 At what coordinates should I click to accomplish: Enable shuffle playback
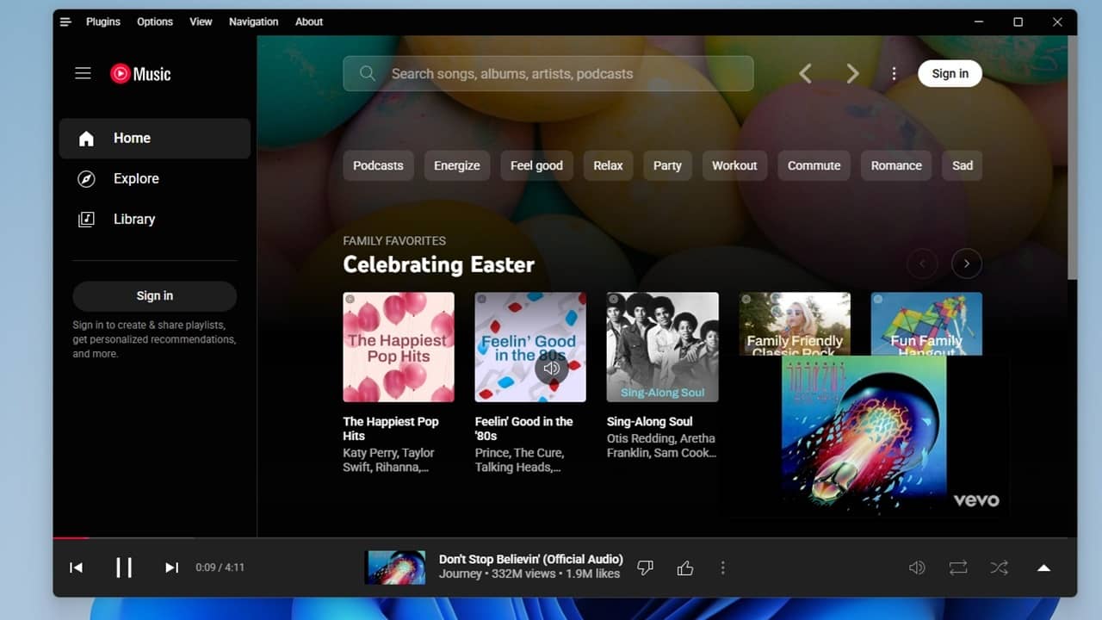pos(1000,567)
